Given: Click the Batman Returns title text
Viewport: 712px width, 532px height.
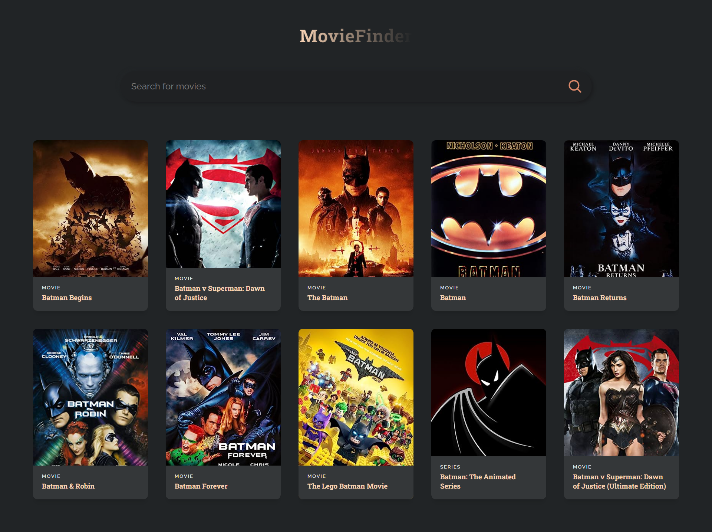Looking at the screenshot, I should tap(599, 298).
